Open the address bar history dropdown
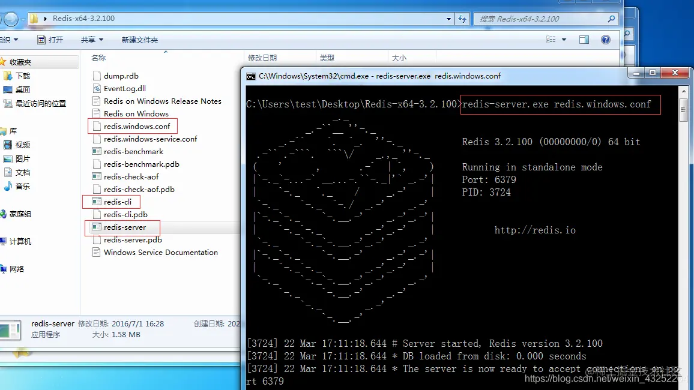 coord(448,19)
